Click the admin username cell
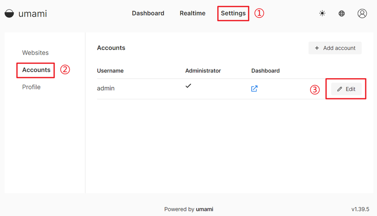Screen dimensions: 377x216 [x=106, y=88]
